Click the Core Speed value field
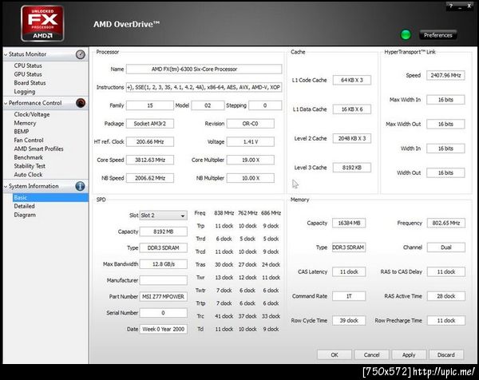The image size is (479, 380). tap(150, 160)
